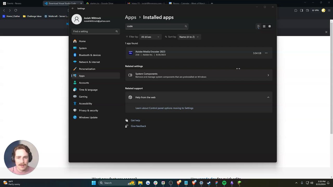
Task: Open Figma from the taskbar
Action: 216,183
